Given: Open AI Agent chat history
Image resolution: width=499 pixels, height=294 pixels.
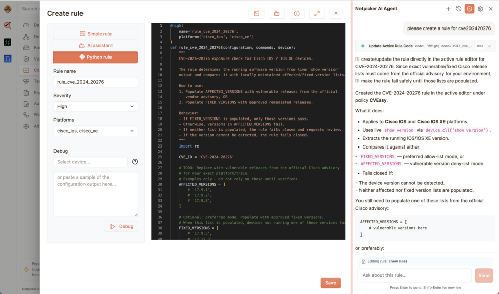Looking at the screenshot, I should 459,9.
